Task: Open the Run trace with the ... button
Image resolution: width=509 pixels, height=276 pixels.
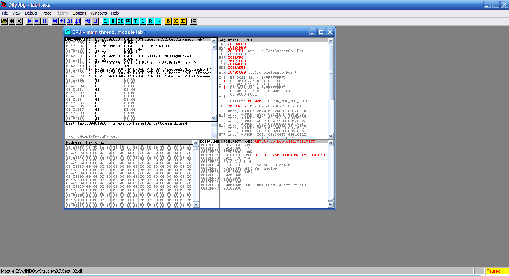Action: [x=158, y=21]
